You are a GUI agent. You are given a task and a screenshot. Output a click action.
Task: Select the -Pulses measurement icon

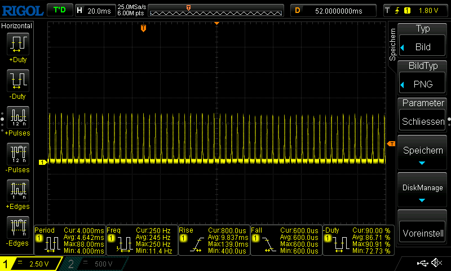tap(18, 154)
